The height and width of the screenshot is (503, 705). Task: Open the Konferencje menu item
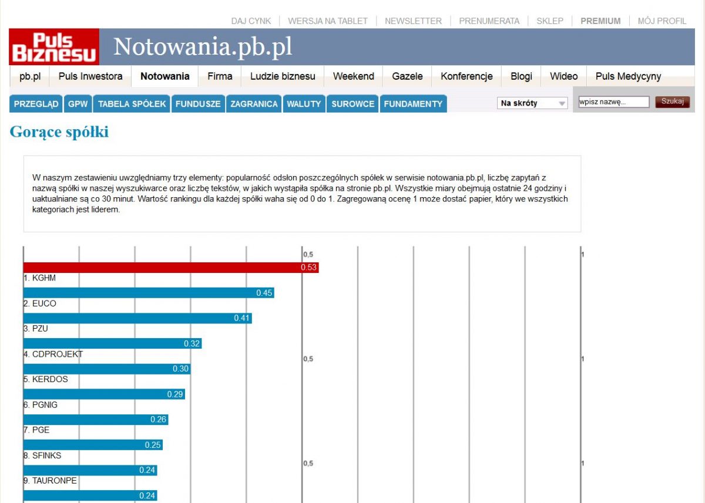click(x=466, y=76)
